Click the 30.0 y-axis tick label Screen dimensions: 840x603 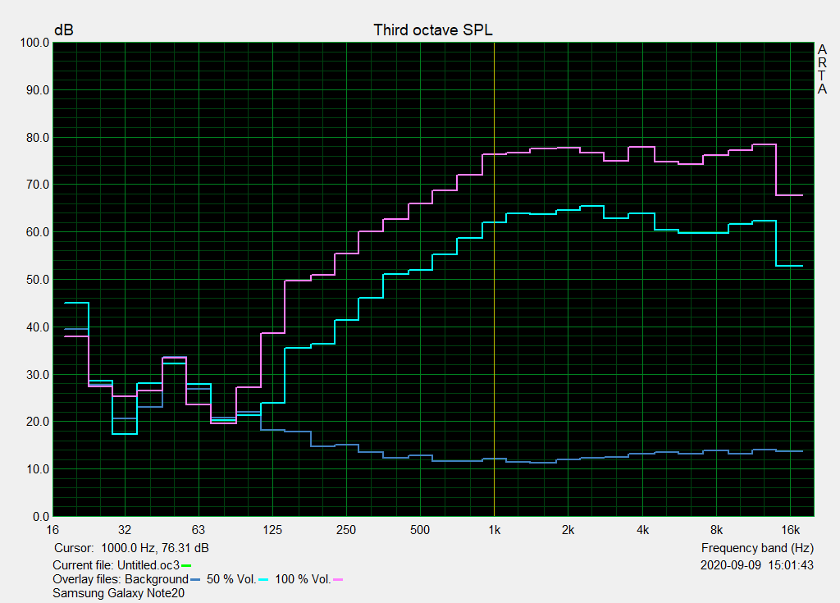[38, 375]
